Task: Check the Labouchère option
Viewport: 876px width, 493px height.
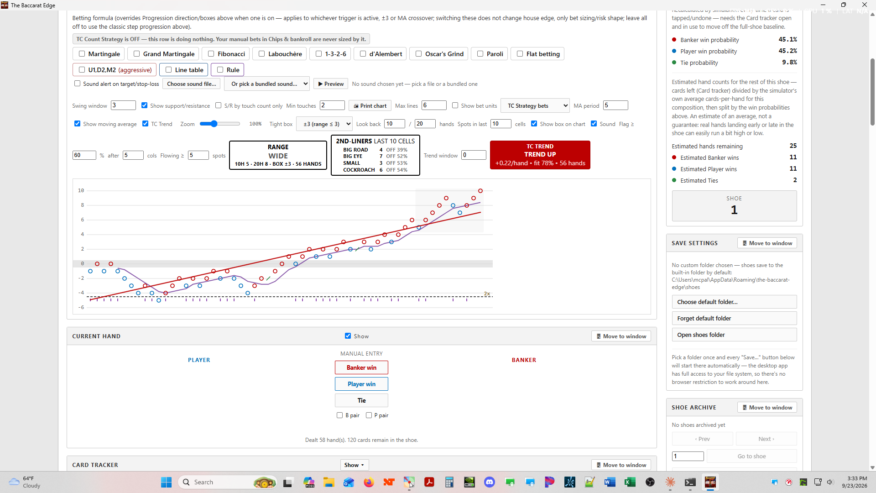Action: pos(261,54)
